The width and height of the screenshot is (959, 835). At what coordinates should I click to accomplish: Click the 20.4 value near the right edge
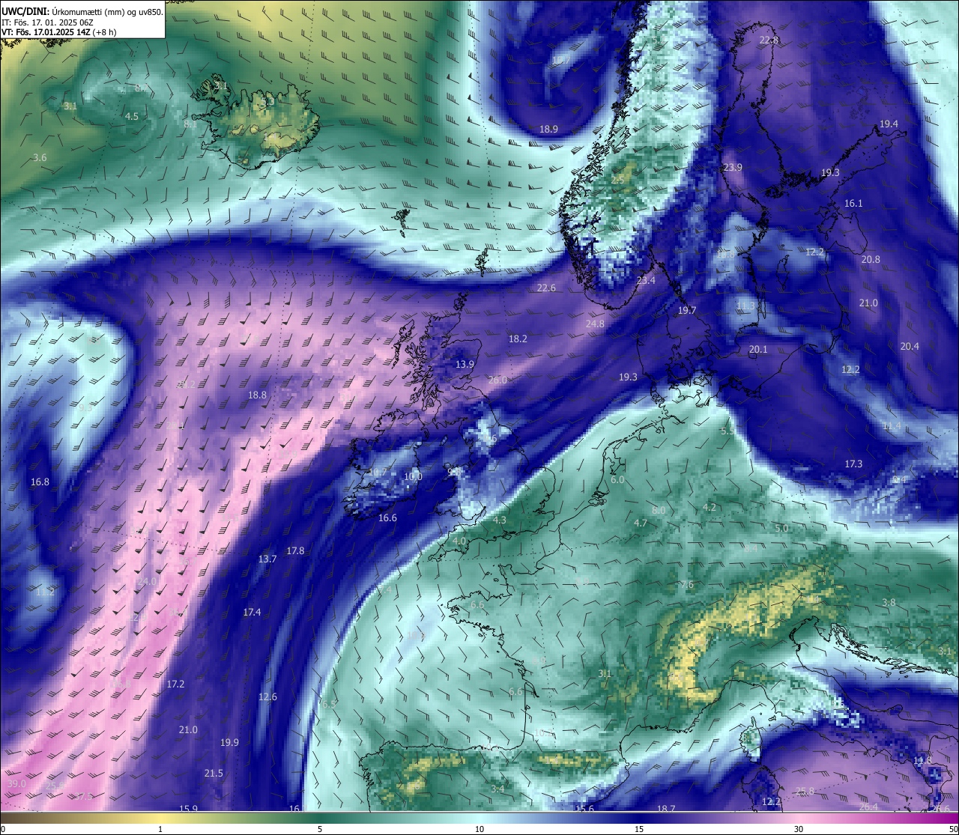(910, 347)
